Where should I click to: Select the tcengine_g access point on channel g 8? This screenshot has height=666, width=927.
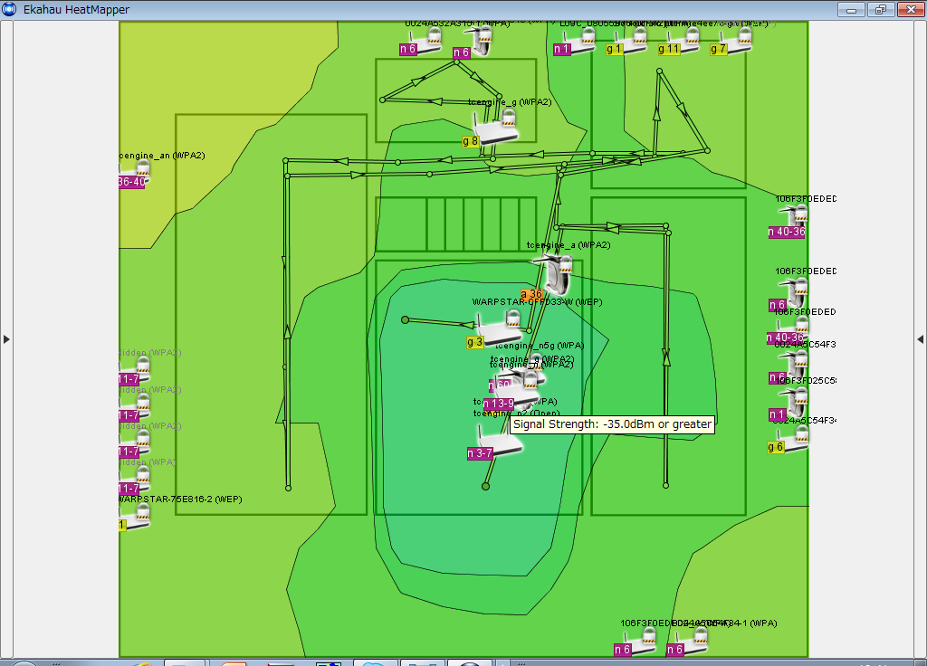click(x=495, y=128)
